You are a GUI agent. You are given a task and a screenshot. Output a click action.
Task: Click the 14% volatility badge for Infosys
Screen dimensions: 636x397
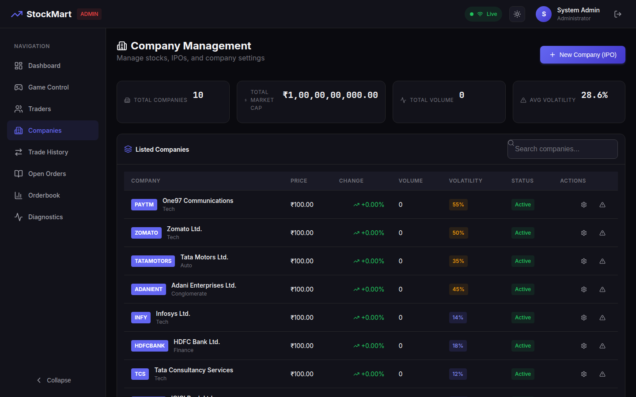pyautogui.click(x=458, y=318)
